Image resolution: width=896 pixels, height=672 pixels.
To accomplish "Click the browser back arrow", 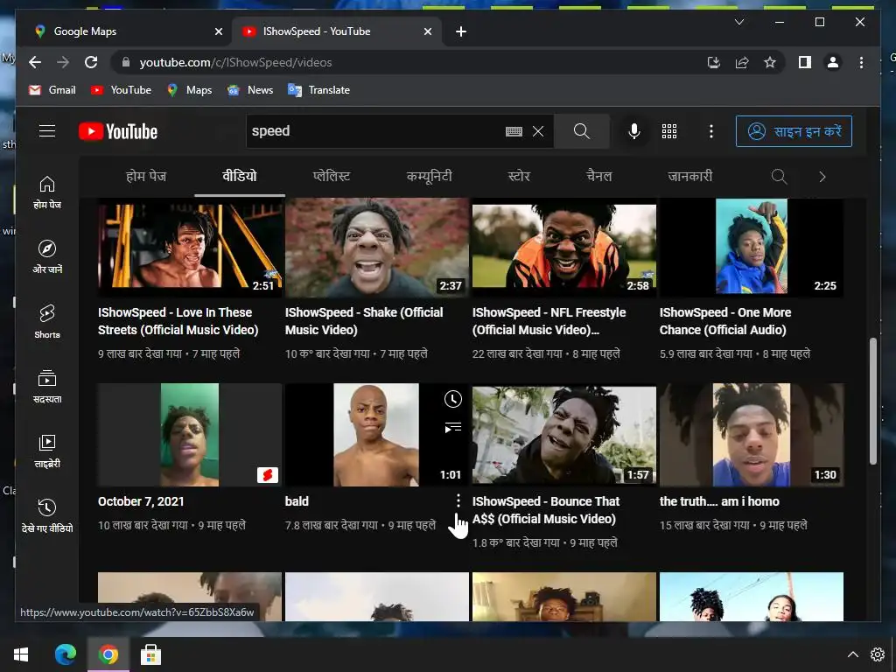I will point(35,62).
